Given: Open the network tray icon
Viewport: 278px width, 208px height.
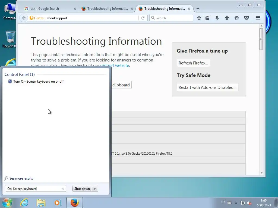Looking at the screenshot, I should coord(242,203).
